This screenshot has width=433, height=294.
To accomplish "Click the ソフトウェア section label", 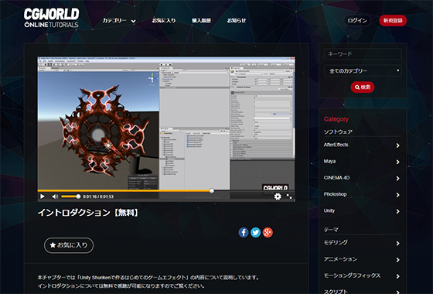I will 338,132.
